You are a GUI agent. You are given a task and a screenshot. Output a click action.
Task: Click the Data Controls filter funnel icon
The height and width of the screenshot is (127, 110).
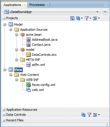coord(89,115)
